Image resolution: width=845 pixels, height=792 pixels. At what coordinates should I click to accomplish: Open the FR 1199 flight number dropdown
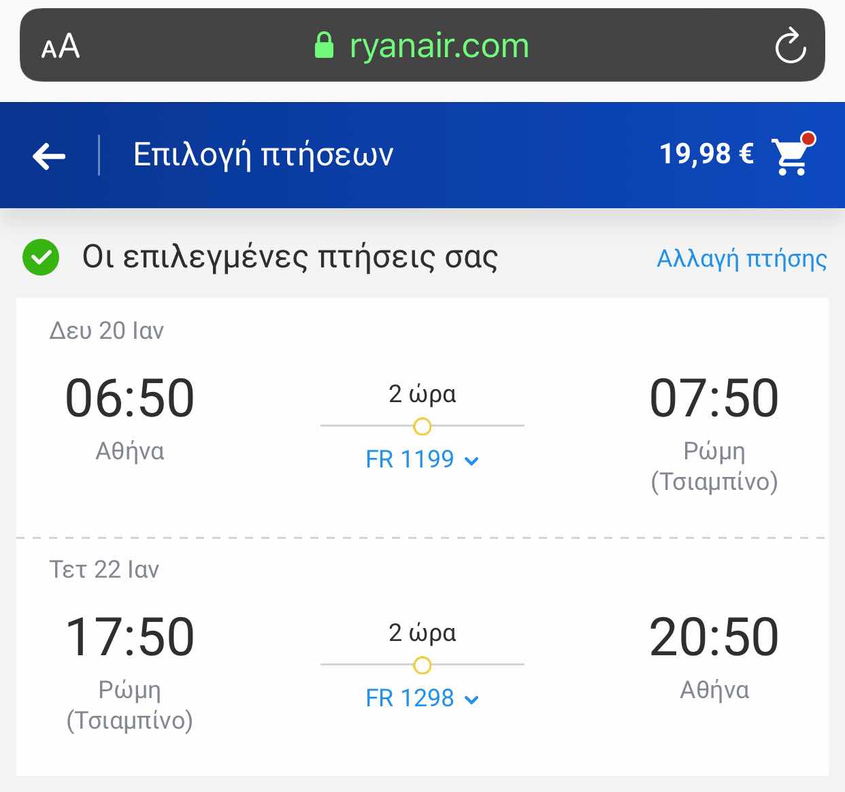pyautogui.click(x=422, y=459)
